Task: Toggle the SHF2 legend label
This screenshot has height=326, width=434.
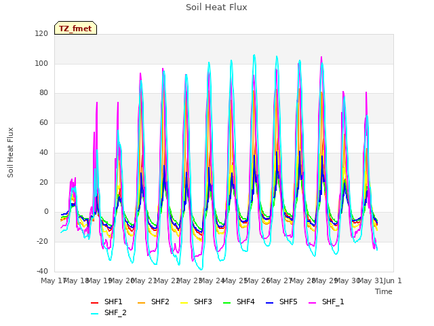Action: click(160, 302)
